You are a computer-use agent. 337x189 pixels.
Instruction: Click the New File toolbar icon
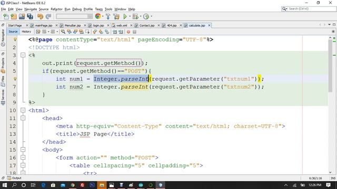6,16
